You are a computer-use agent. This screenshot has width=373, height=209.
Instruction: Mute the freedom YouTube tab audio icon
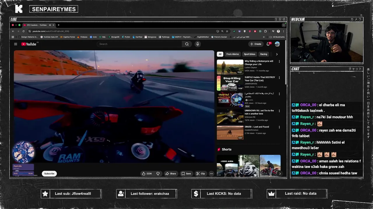[x=50, y=25]
